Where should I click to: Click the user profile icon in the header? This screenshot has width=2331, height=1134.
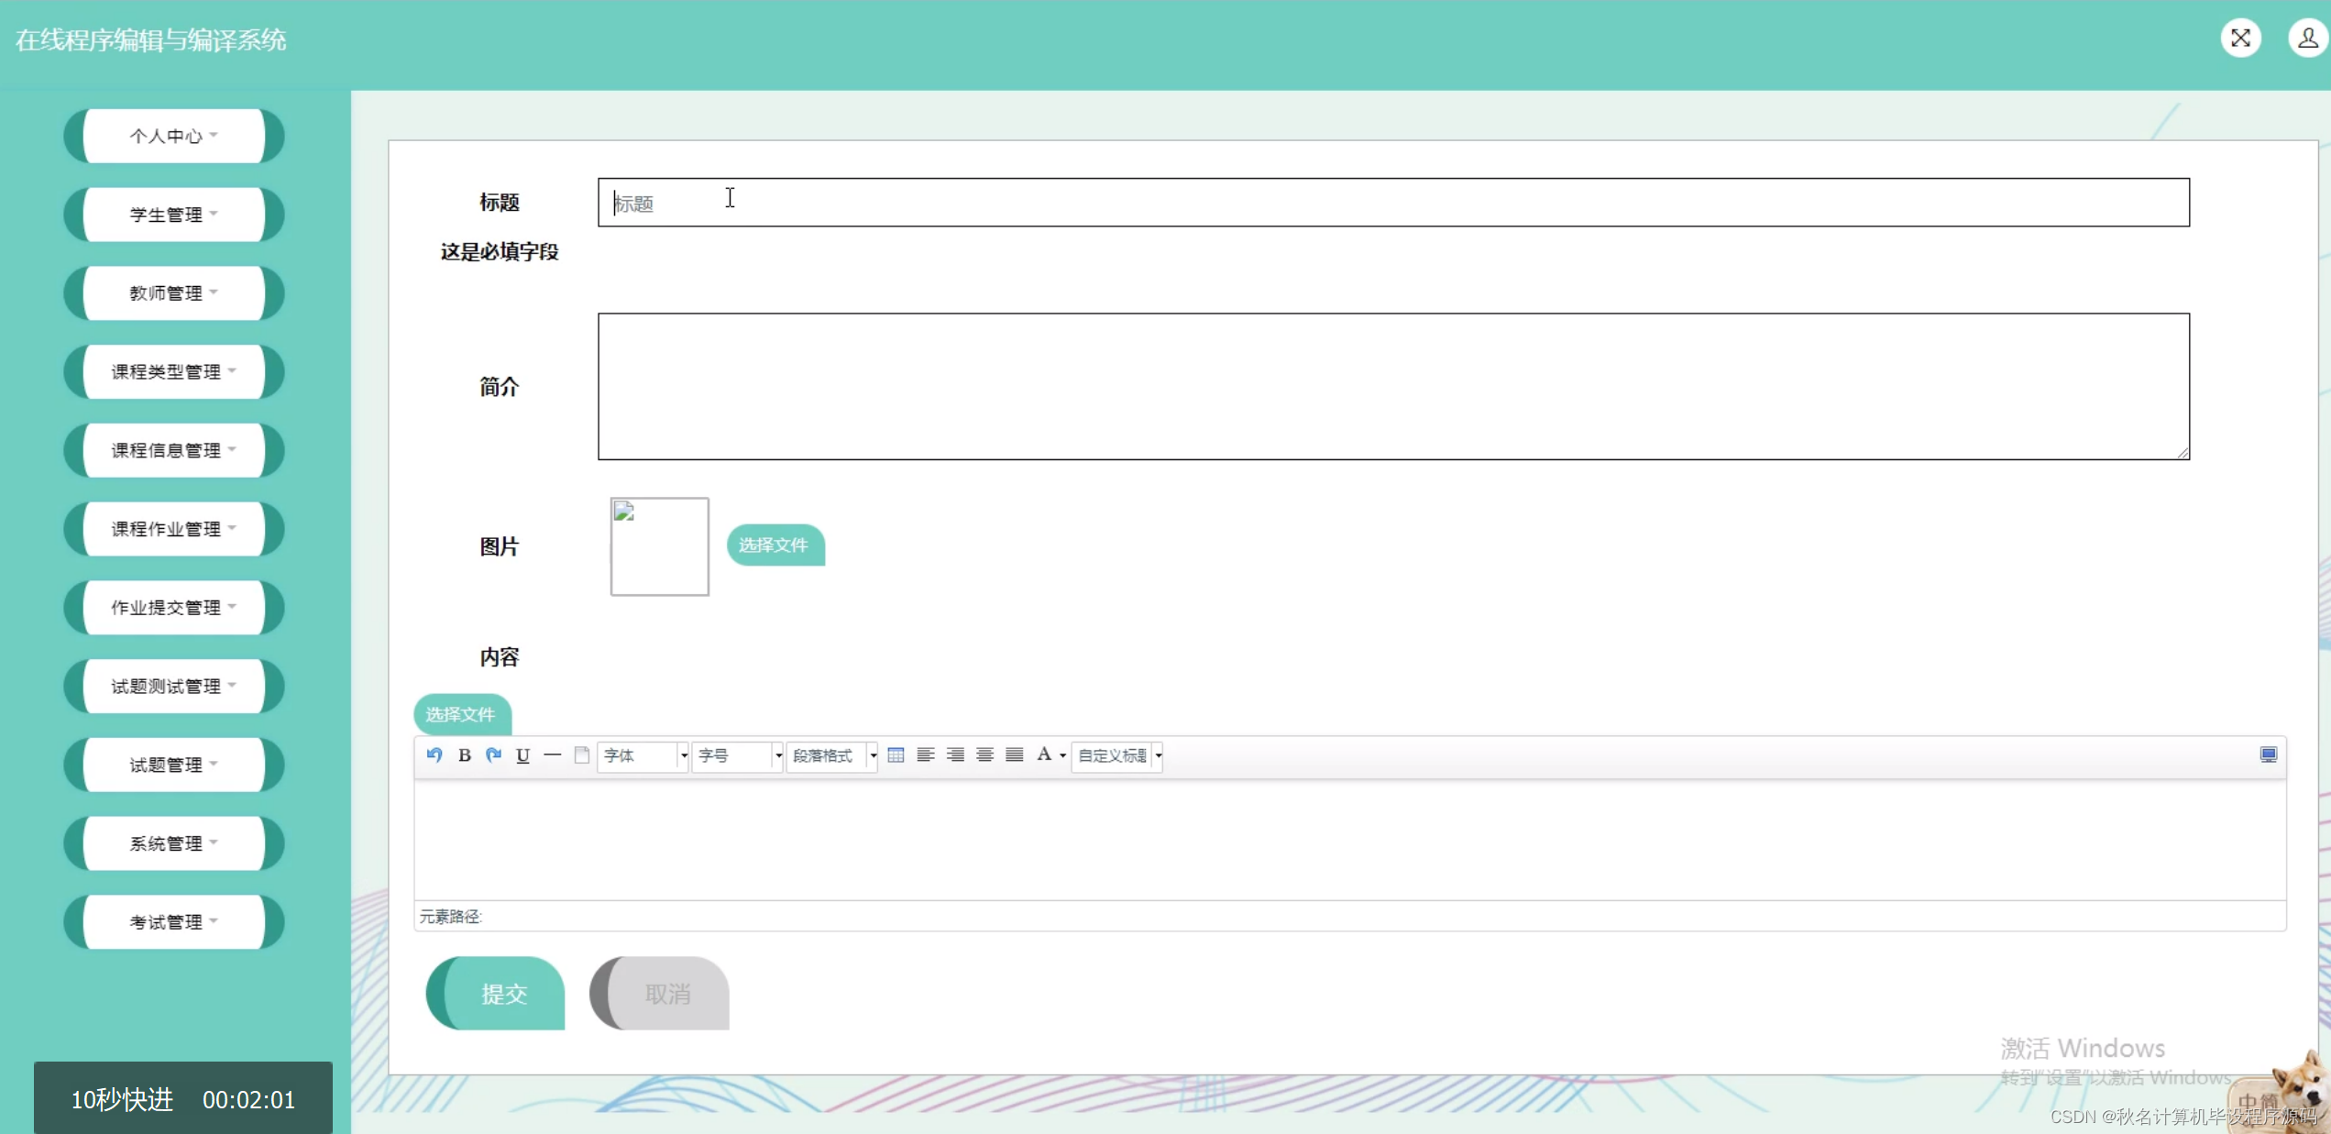click(2307, 39)
